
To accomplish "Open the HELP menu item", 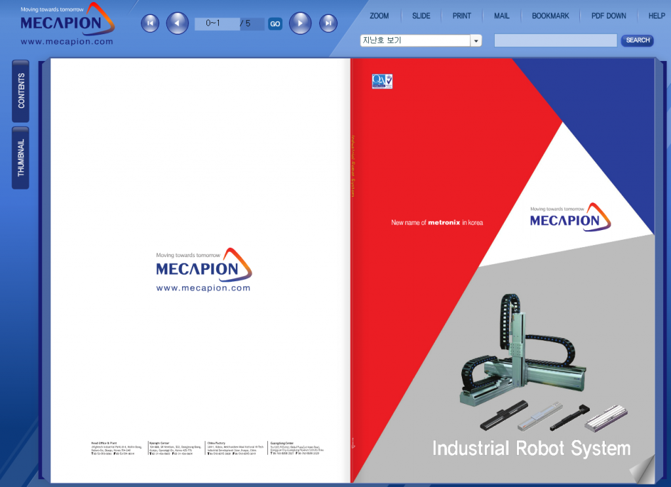I will point(657,16).
